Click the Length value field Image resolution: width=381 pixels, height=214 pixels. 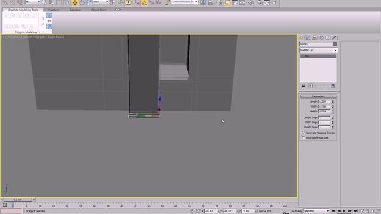pyautogui.click(x=324, y=102)
